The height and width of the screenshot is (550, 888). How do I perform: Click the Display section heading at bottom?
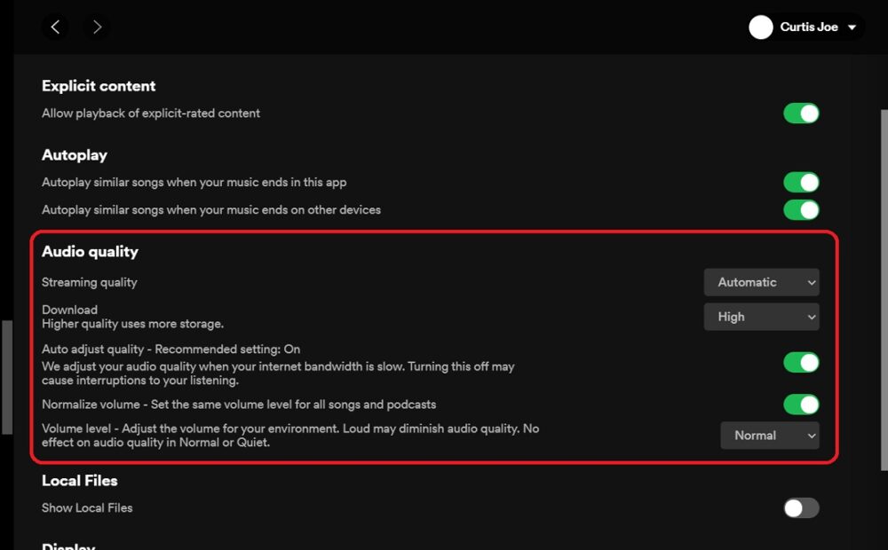[67, 545]
